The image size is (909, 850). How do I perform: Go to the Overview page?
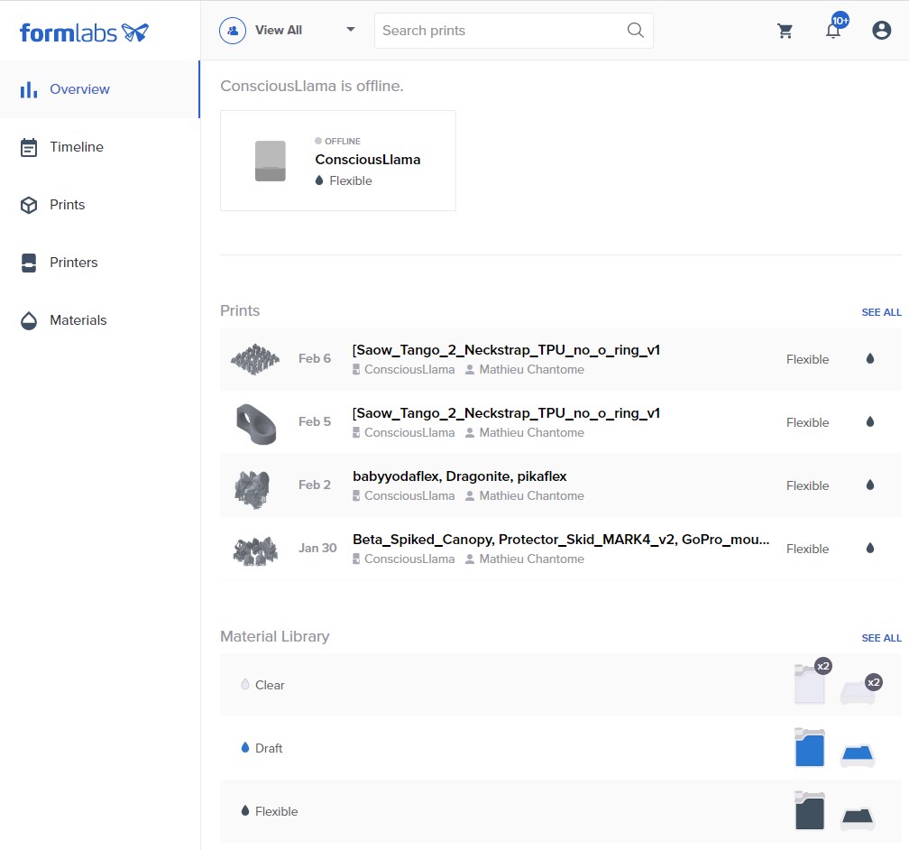[99, 89]
